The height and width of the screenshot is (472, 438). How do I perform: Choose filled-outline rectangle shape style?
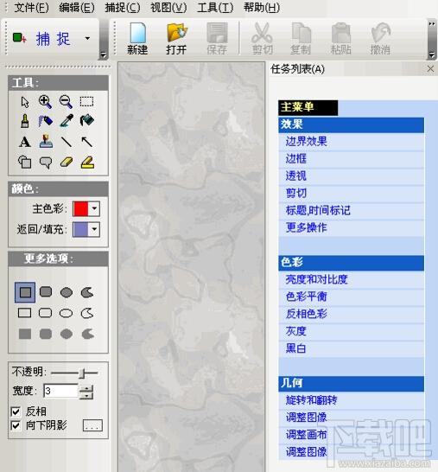point(25,292)
